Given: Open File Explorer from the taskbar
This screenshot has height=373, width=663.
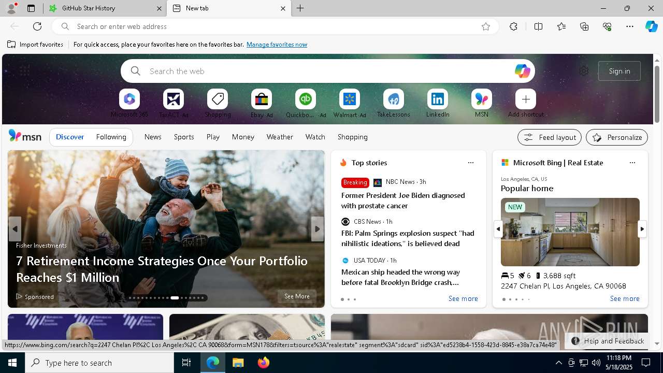Looking at the screenshot, I should click(238, 363).
